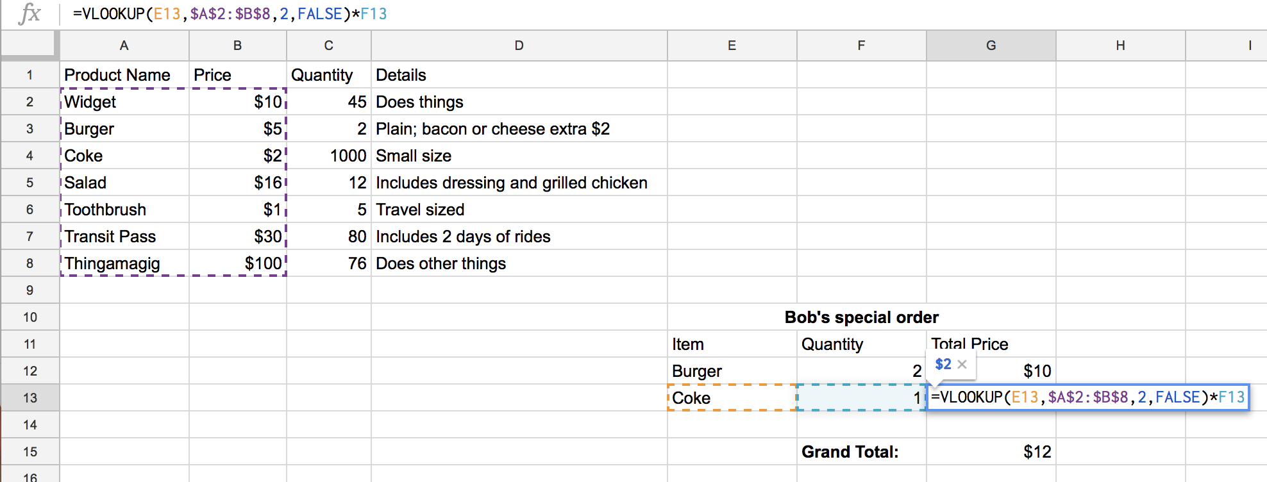The height and width of the screenshot is (482, 1267).
Task: Select column A header
Action: (x=123, y=45)
